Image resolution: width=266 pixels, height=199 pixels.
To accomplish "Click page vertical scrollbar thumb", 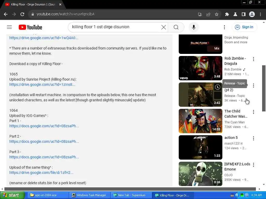I will click(264, 88).
